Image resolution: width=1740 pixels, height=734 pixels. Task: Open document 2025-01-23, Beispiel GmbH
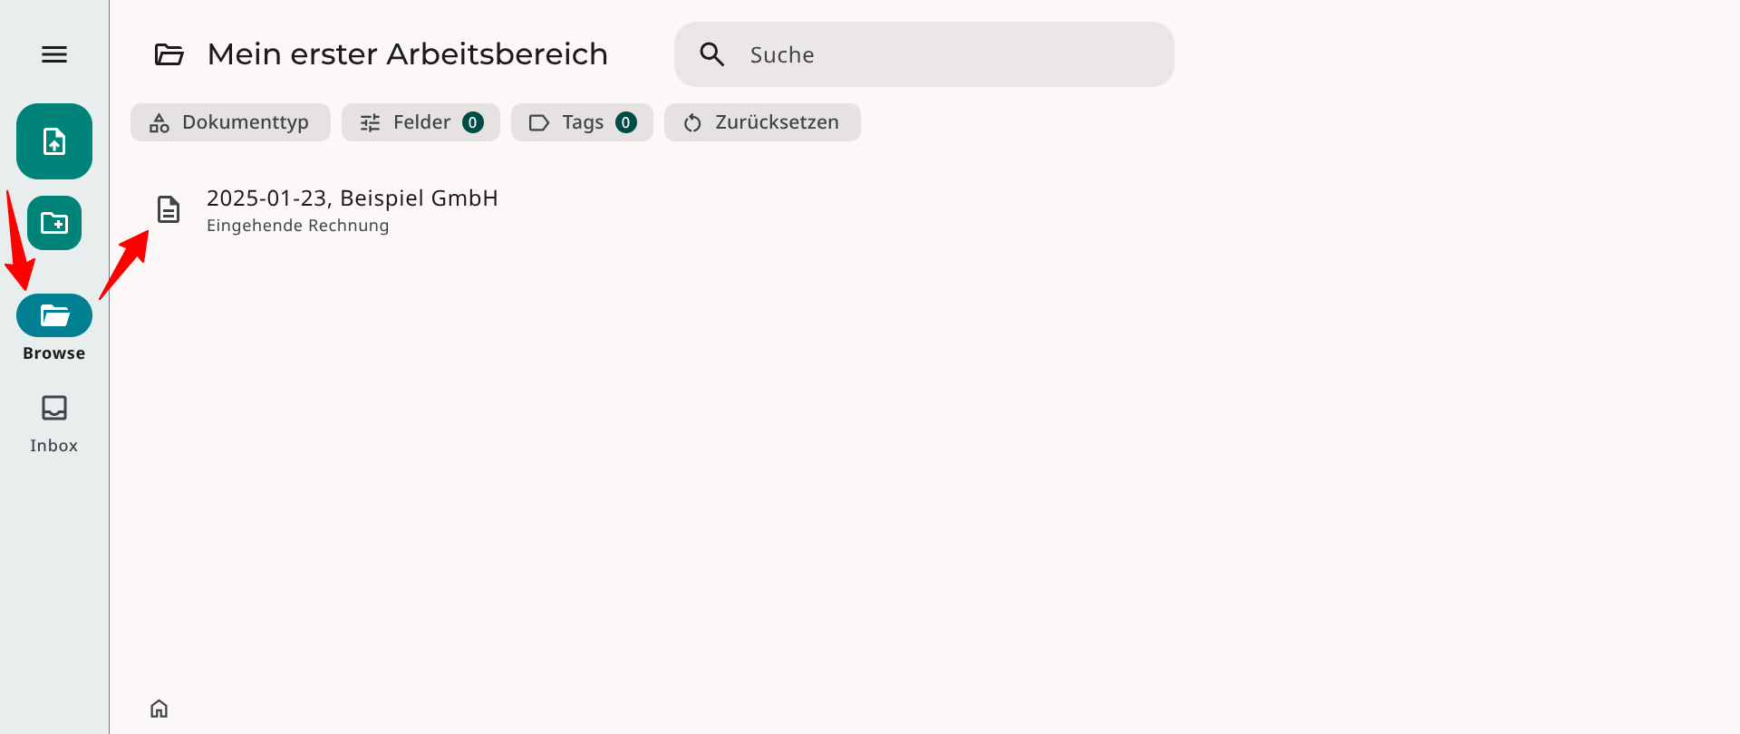[x=353, y=198]
